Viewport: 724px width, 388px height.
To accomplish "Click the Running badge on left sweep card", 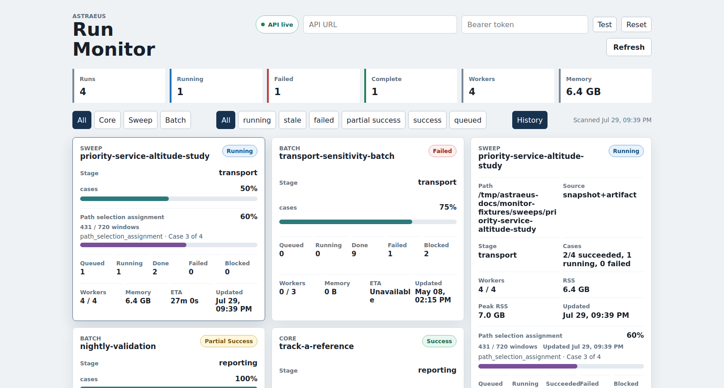I will pyautogui.click(x=240, y=151).
